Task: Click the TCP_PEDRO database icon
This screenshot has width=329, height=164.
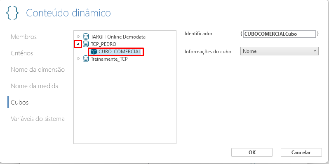Action: point(86,44)
